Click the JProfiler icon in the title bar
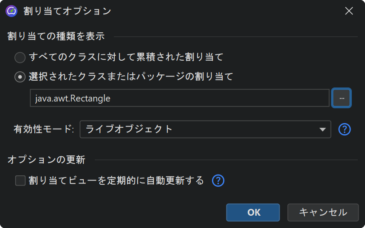 tap(11, 11)
